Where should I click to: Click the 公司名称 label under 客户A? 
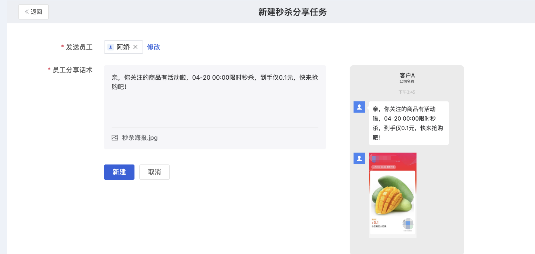pyautogui.click(x=407, y=81)
